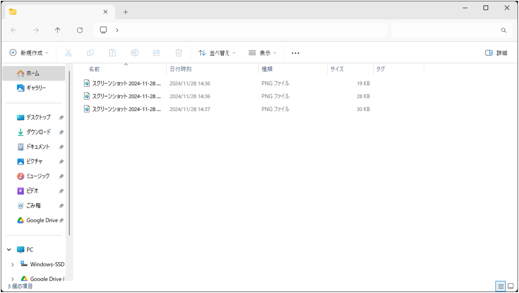Click pin icon next to ダウンロード

coord(61,132)
